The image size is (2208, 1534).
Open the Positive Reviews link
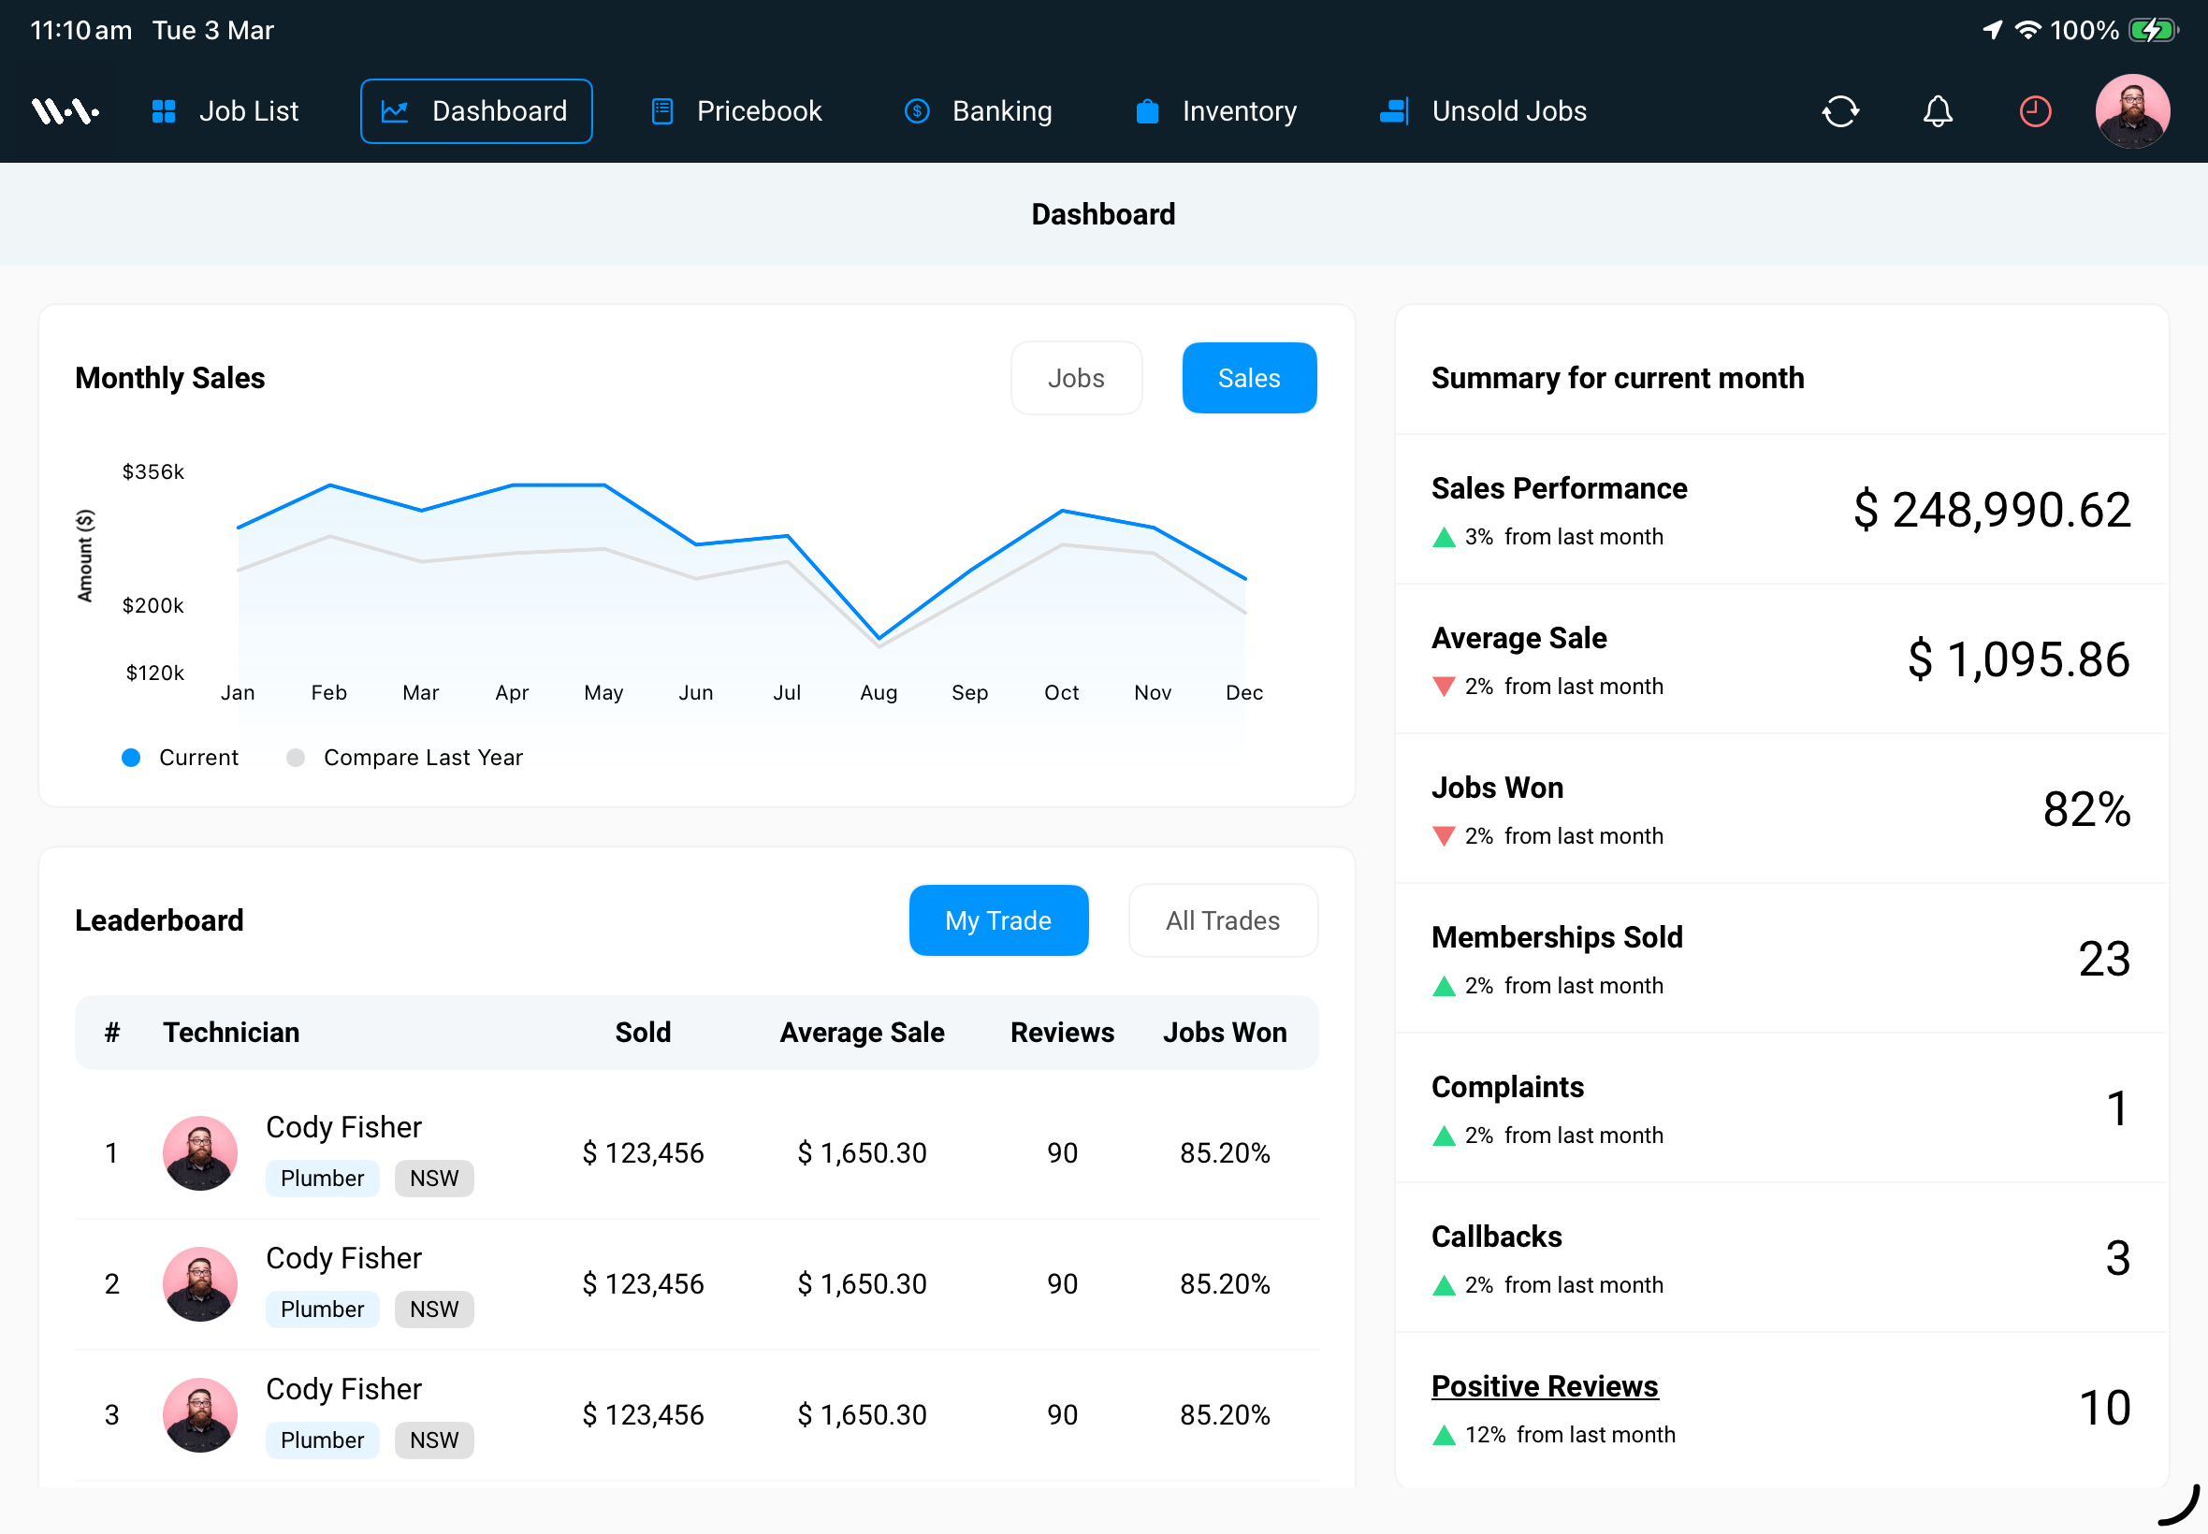1544,1386
